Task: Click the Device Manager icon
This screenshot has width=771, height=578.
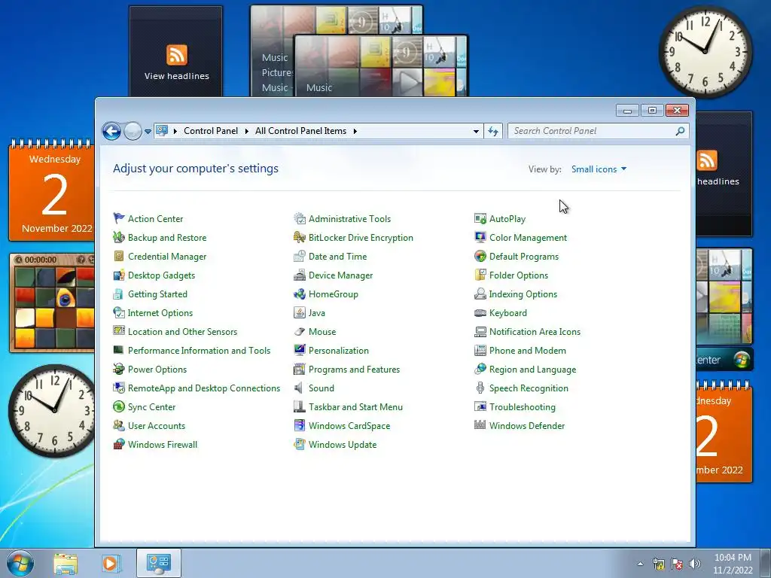Action: 300,275
